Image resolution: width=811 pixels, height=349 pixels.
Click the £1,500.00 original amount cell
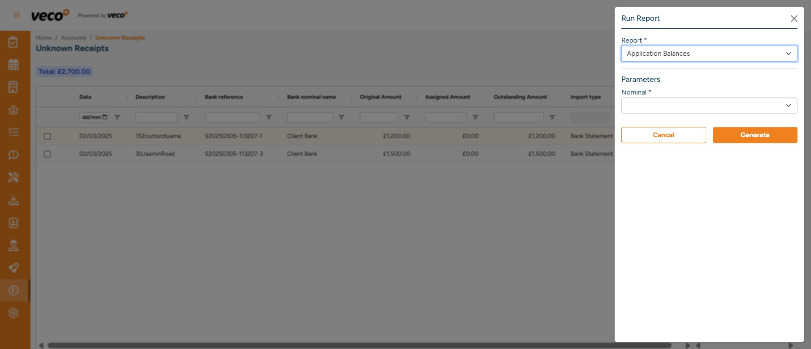pyautogui.click(x=397, y=154)
